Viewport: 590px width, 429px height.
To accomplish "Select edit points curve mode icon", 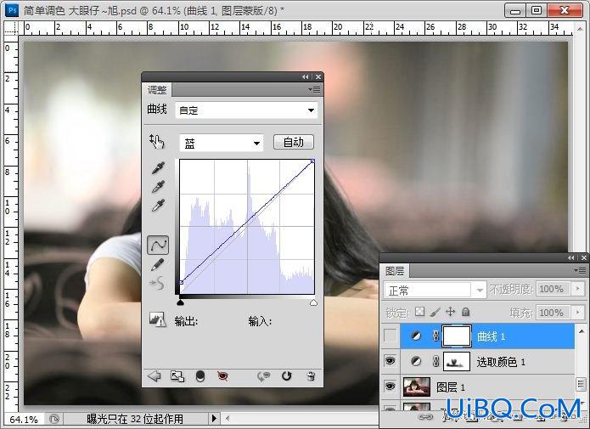I will [158, 245].
